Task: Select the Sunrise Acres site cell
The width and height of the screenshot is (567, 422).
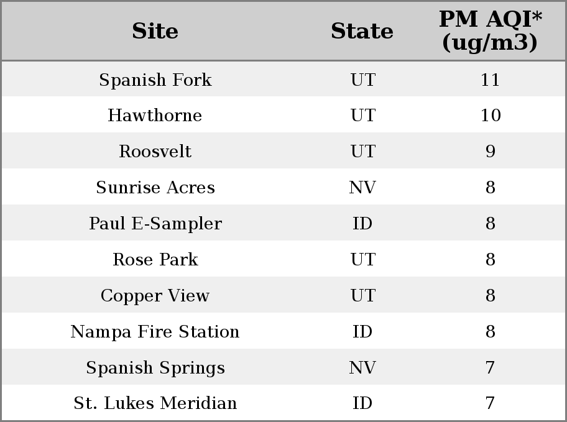Action: [x=155, y=187]
